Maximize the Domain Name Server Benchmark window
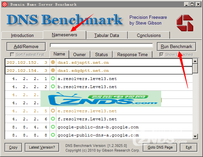Screen dimensions: 203x157 coord(192,4)
